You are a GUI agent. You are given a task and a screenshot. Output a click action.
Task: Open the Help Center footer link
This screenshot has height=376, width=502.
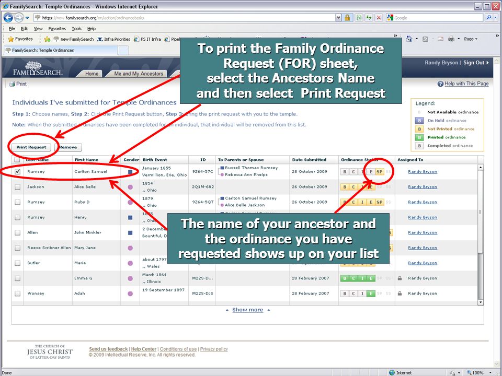(144, 349)
